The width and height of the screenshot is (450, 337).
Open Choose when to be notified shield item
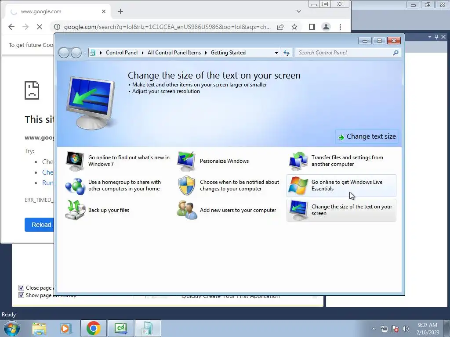click(x=229, y=186)
